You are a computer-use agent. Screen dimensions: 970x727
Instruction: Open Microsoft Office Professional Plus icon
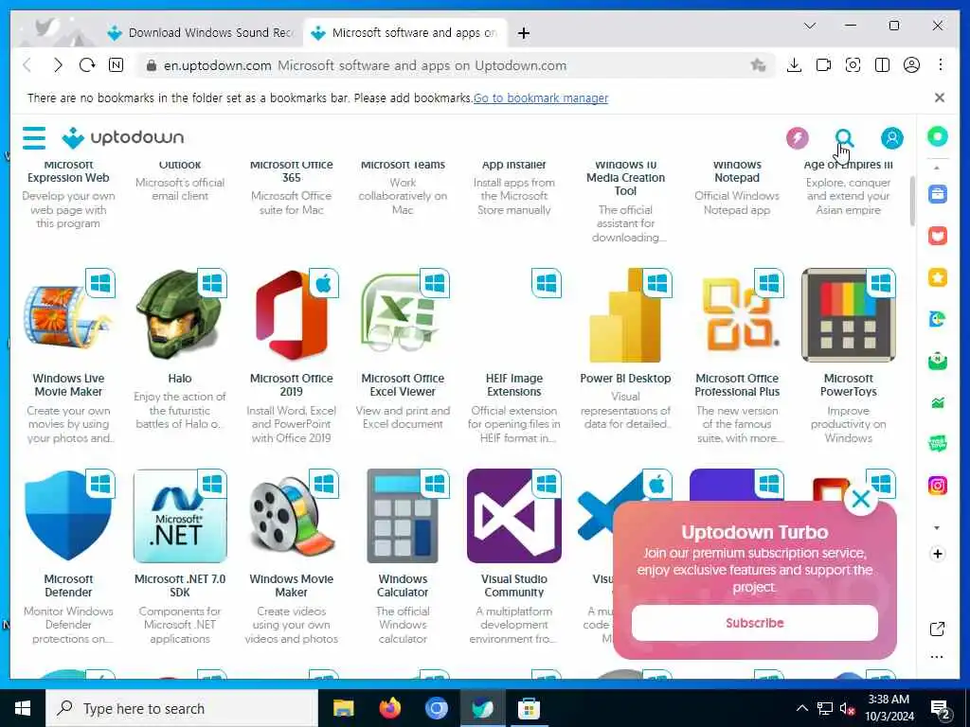(737, 316)
